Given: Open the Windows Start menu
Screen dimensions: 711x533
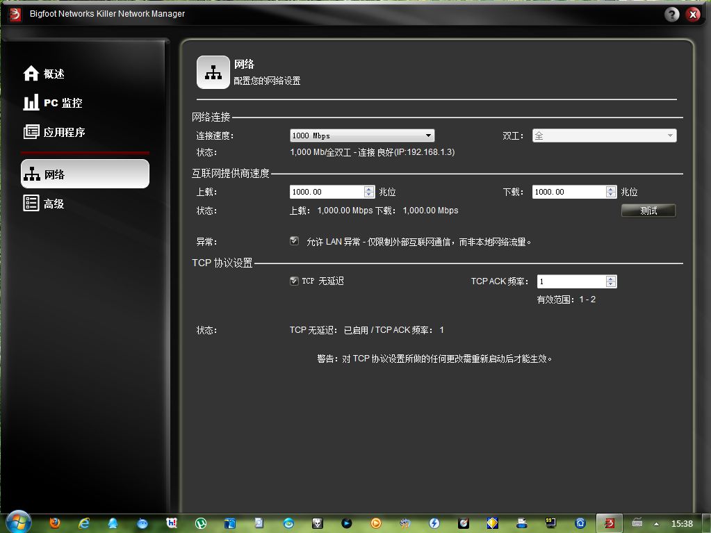Looking at the screenshot, I should (x=18, y=522).
